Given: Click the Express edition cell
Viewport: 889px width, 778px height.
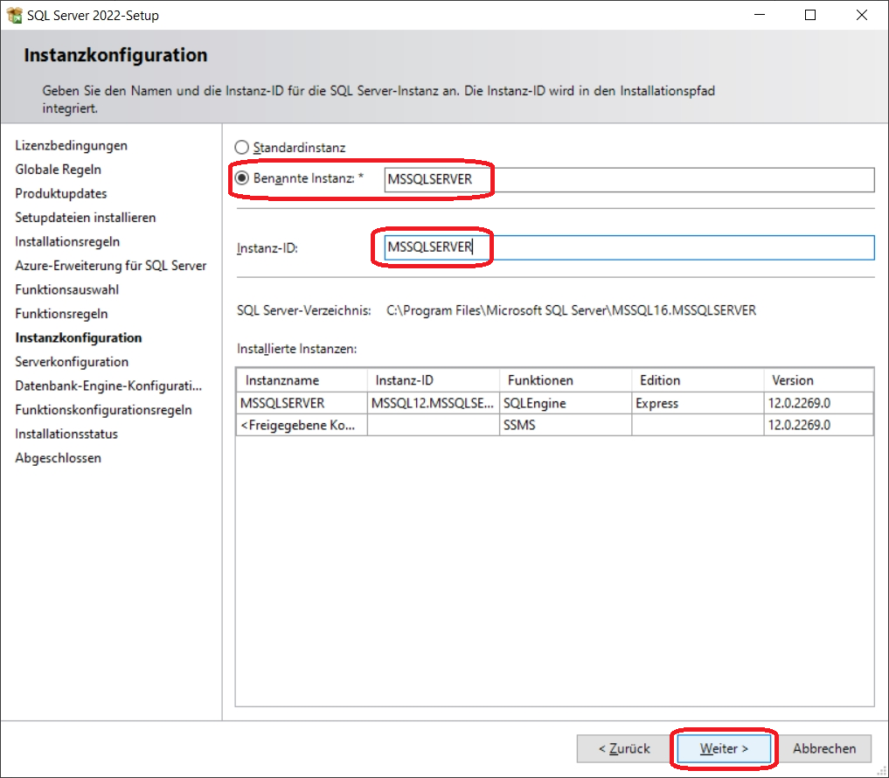Looking at the screenshot, I should (698, 403).
